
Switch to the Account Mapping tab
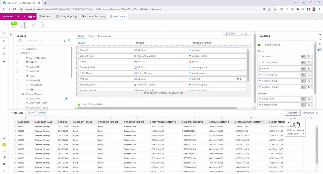tap(93, 16)
